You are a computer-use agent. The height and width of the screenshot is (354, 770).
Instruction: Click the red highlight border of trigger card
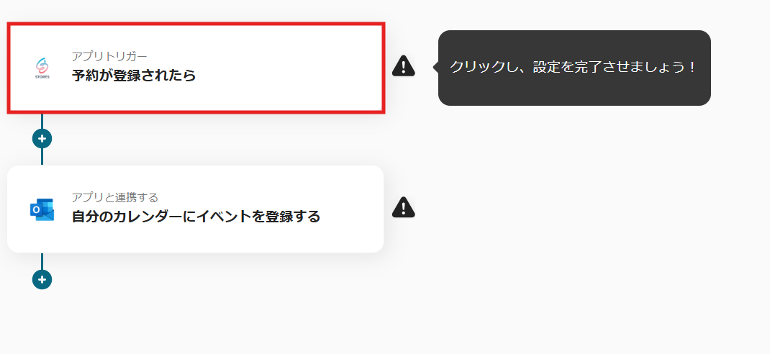coord(196,24)
